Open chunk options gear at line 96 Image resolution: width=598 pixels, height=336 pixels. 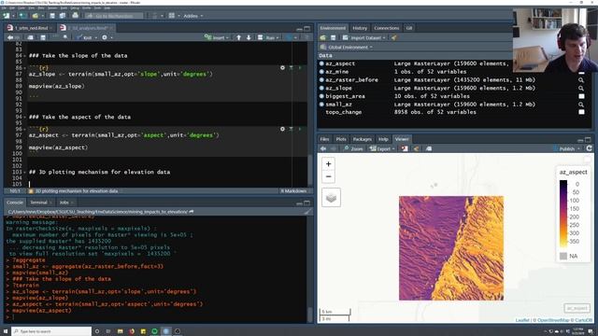point(282,129)
